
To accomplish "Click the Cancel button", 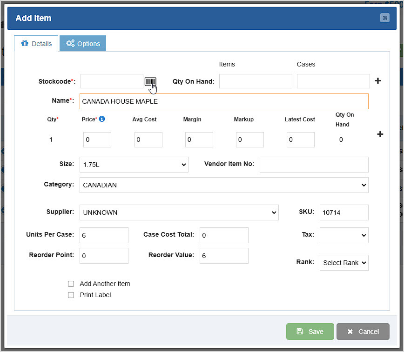I will [x=363, y=331].
